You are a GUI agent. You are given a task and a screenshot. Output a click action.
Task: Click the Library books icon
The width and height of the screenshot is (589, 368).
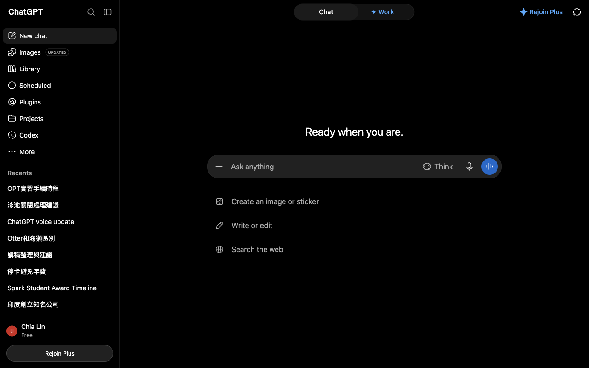click(12, 69)
